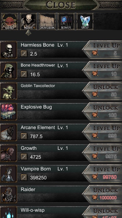This screenshot has height=218, width=122.
Task: Open the Bonus tab icon
Action: (66, 22)
